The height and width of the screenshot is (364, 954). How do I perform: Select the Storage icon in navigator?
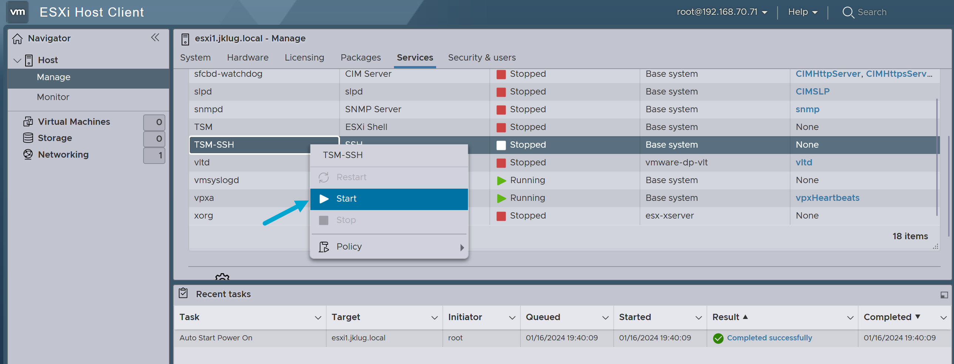pos(28,138)
